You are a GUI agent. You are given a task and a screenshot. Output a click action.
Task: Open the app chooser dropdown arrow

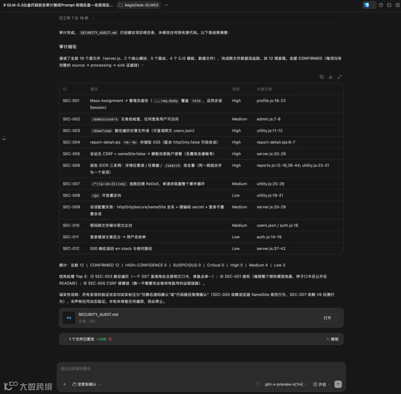(x=373, y=5)
